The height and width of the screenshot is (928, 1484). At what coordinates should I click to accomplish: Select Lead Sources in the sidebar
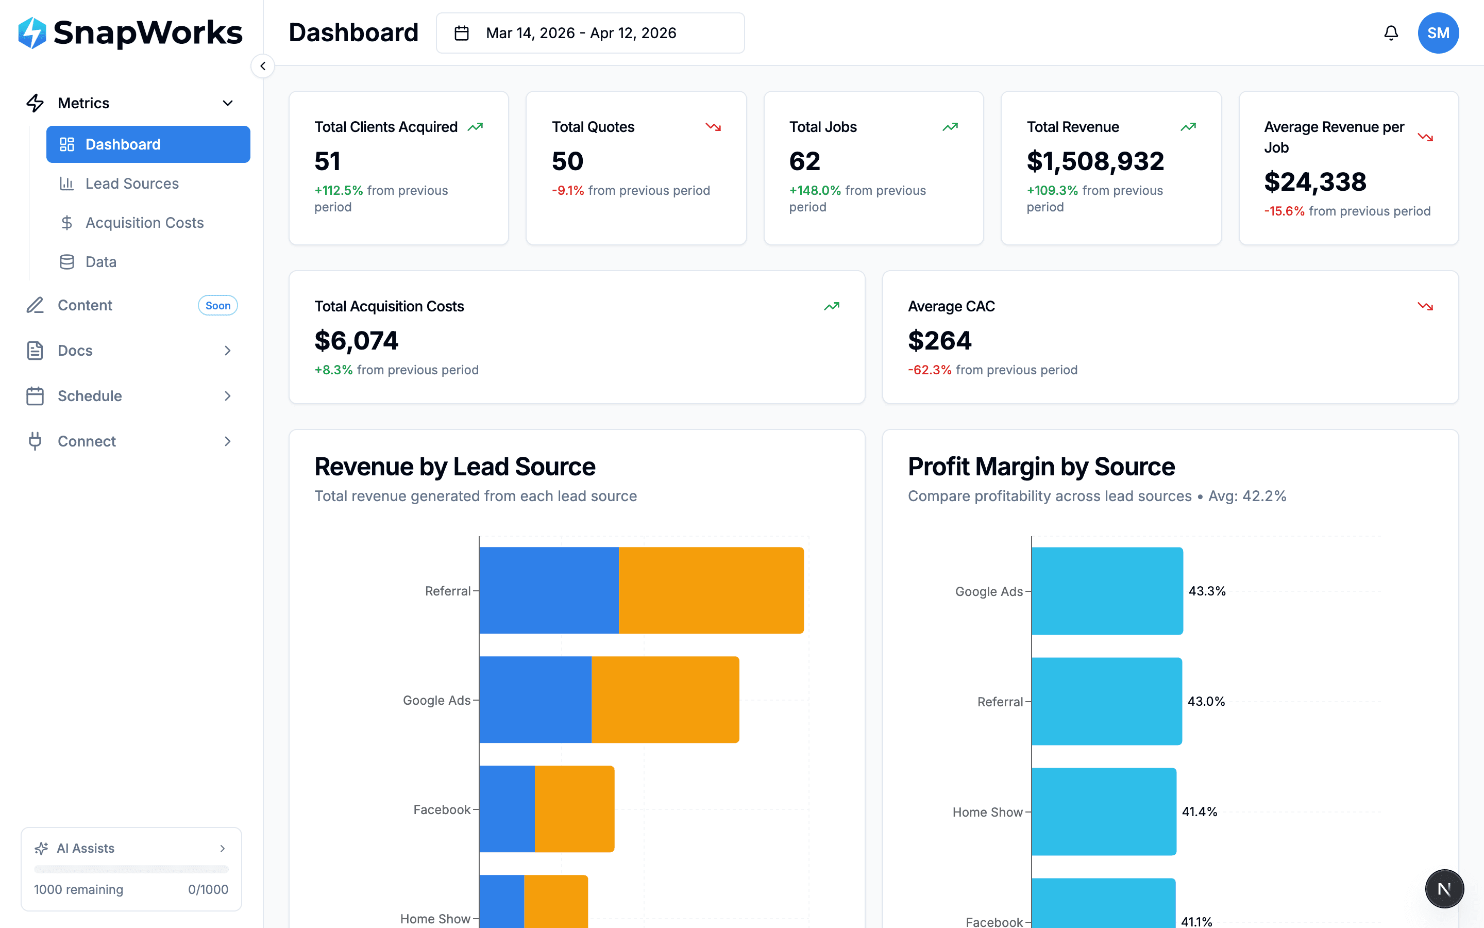[132, 183]
